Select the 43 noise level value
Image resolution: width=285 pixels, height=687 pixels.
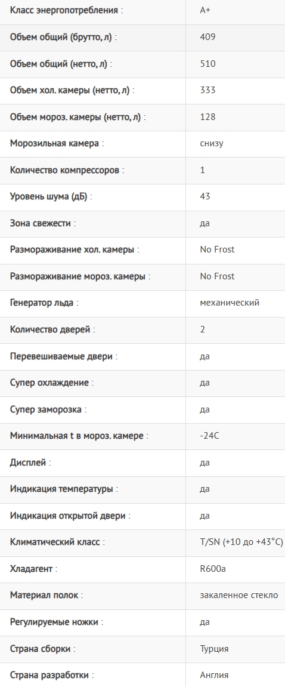click(x=205, y=196)
